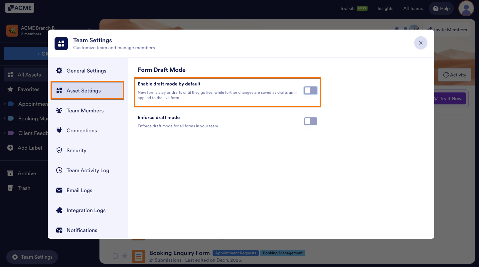Open the Security tab
The width and height of the screenshot is (479, 267).
click(88, 150)
